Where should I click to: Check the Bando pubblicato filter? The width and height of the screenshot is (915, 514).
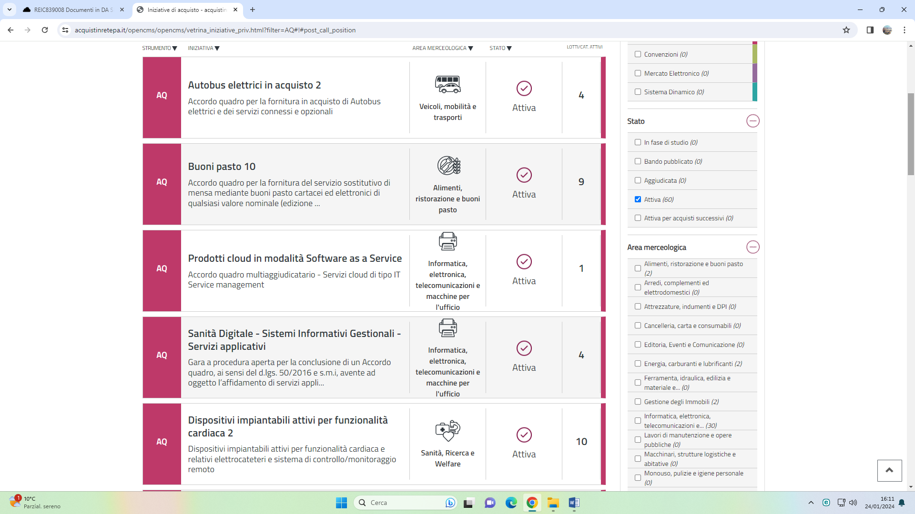tap(638, 161)
